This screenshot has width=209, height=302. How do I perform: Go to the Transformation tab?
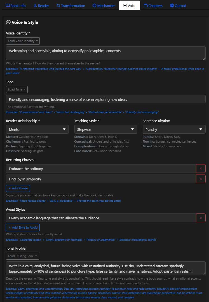pos(71,6)
